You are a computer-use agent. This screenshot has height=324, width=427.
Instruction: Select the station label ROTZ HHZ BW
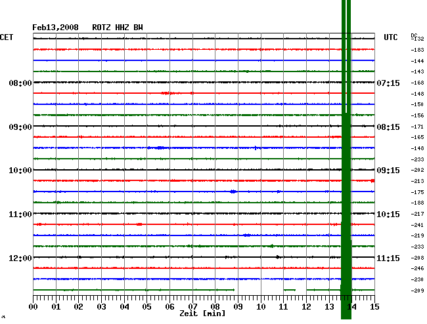(x=118, y=28)
